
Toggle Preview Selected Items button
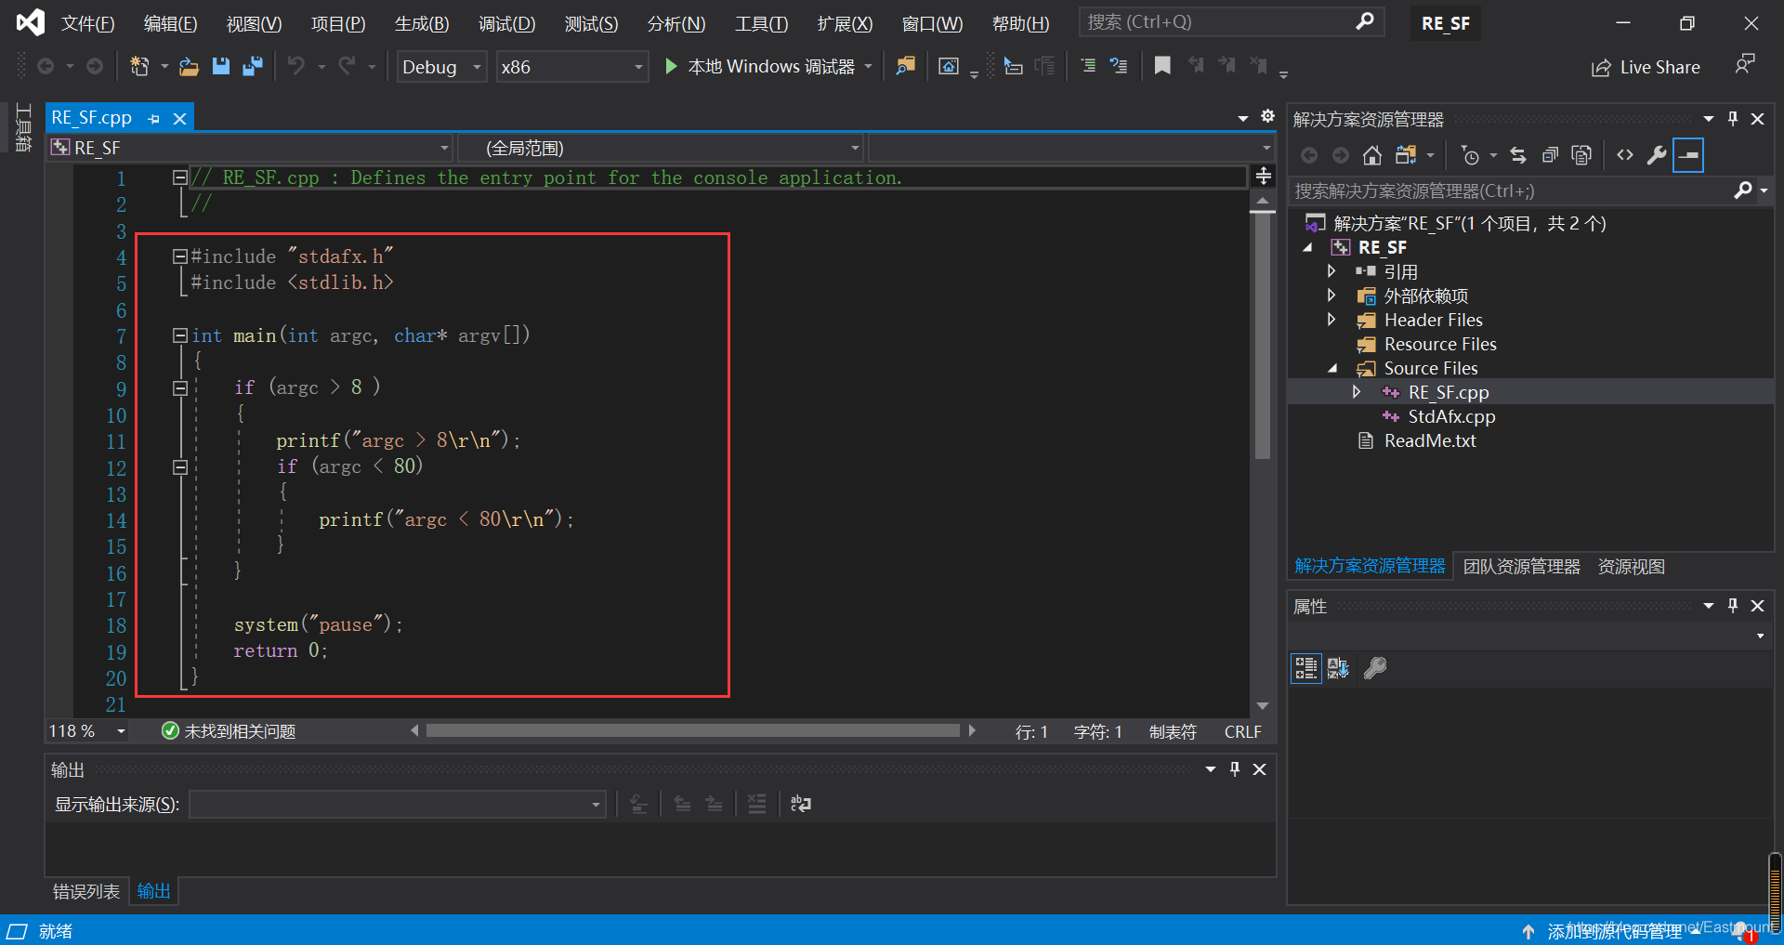click(1688, 155)
